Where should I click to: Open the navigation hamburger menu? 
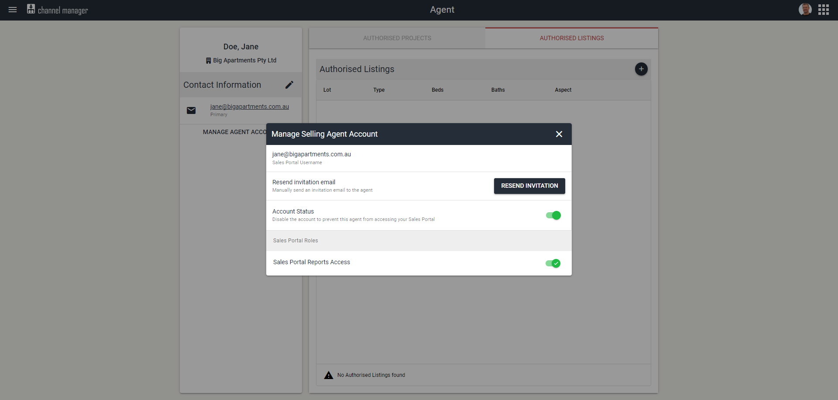click(12, 9)
